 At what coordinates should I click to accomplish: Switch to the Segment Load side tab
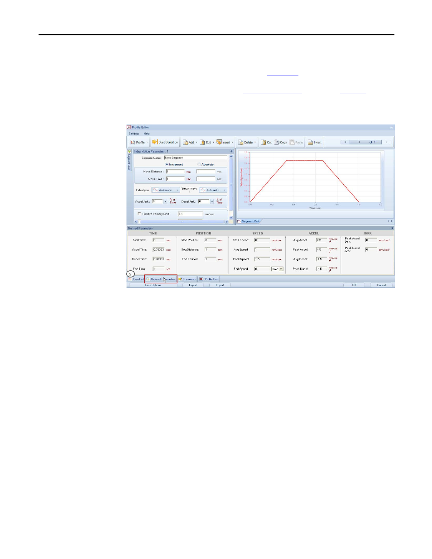coord(129,162)
